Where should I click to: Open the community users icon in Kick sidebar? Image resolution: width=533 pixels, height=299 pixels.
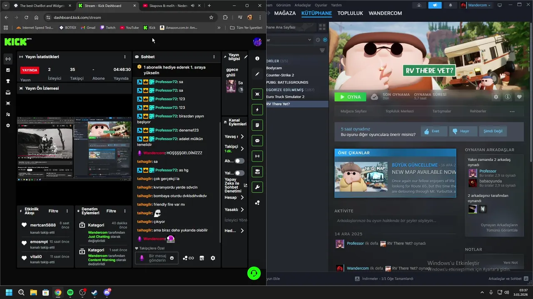click(x=8, y=114)
